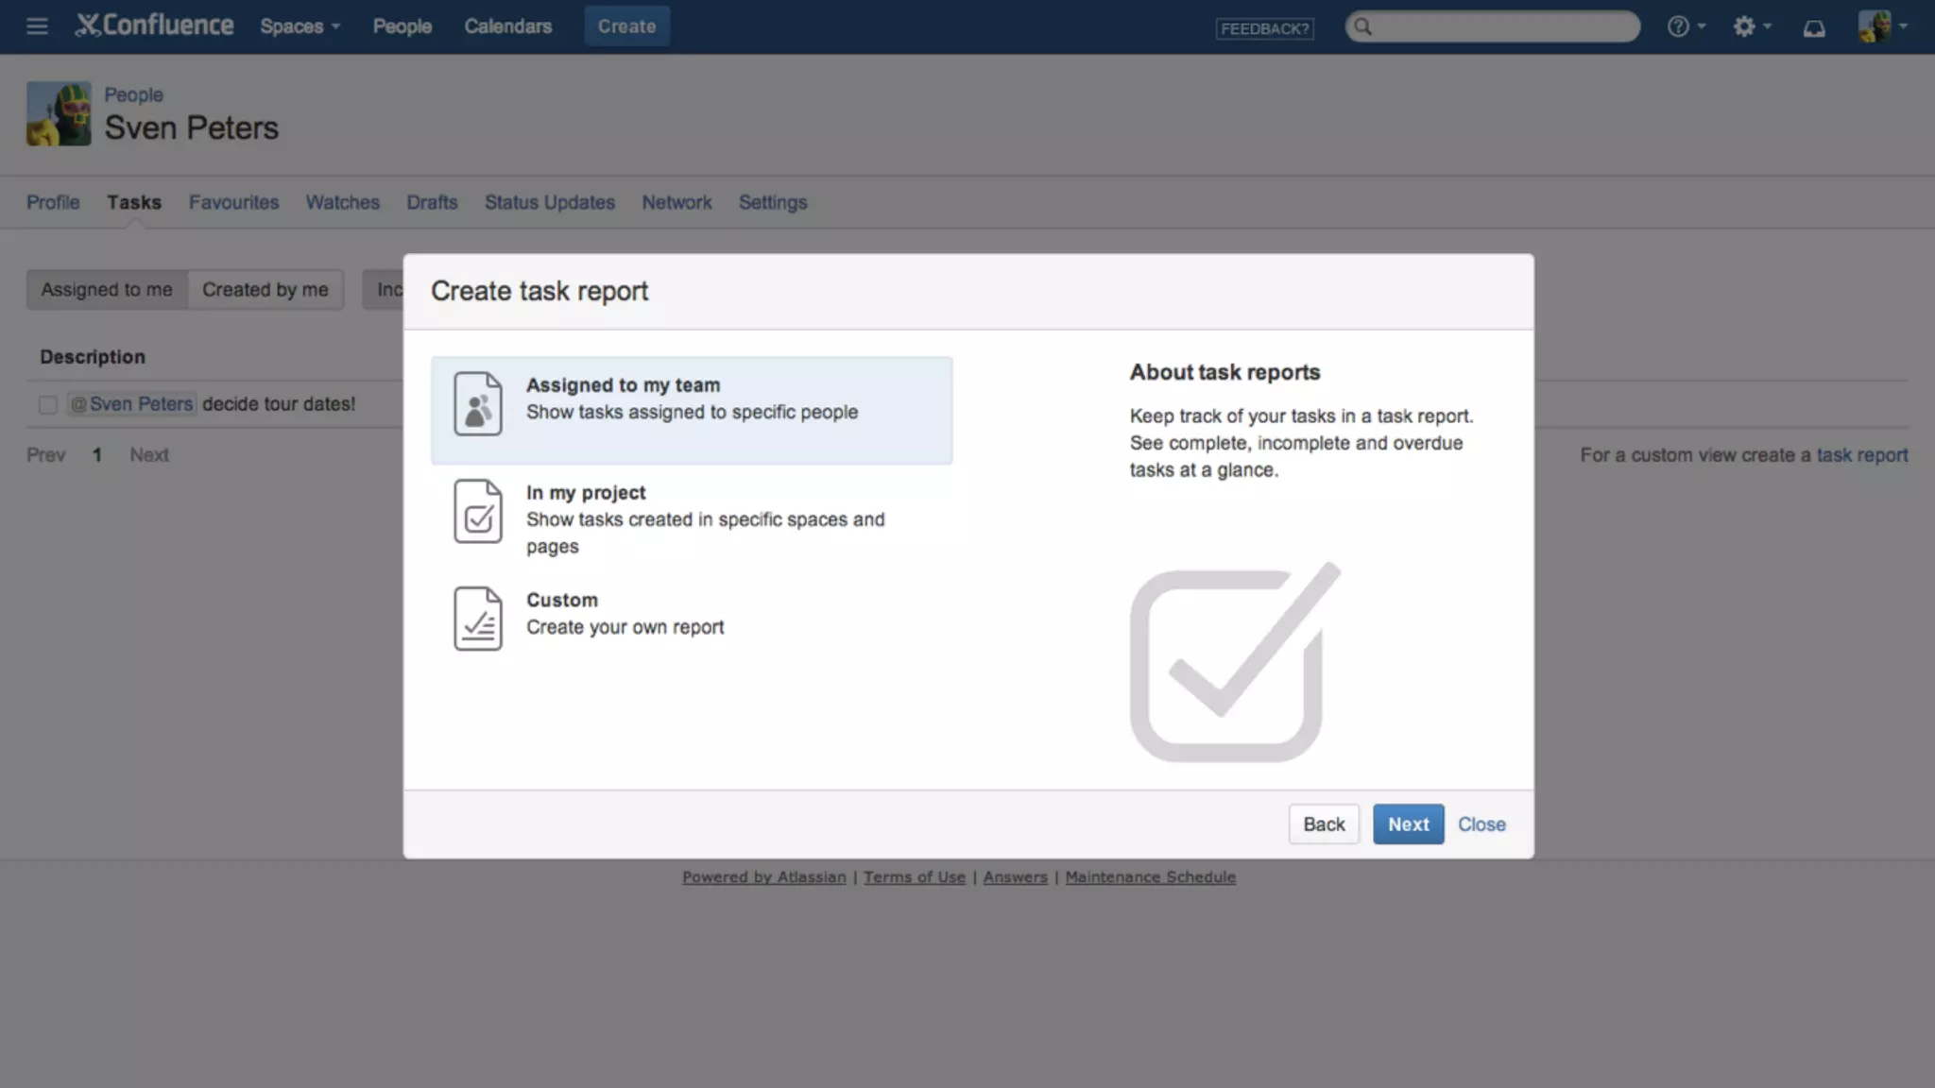Expand the Spaces dropdown menu
The width and height of the screenshot is (1935, 1088).
tap(300, 26)
